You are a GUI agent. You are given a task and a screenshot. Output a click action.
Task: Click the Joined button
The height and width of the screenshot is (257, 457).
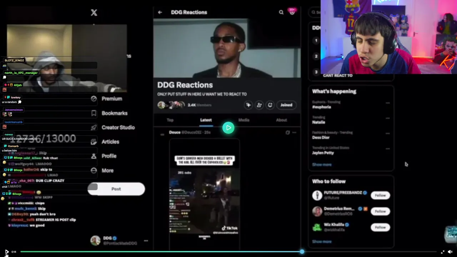[286, 105]
